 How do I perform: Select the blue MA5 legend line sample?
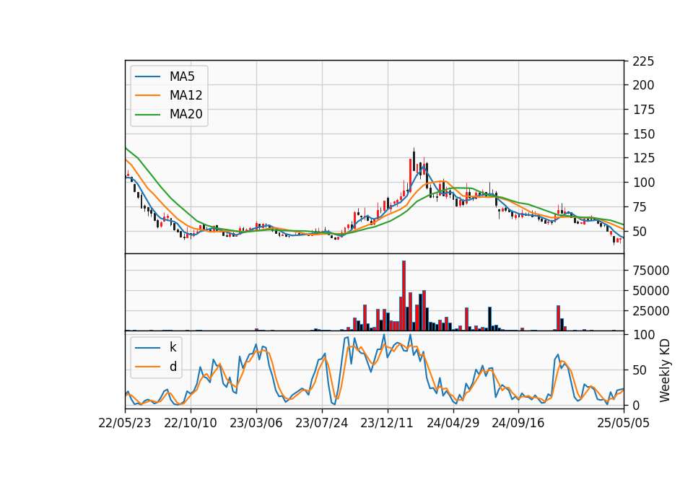[148, 77]
